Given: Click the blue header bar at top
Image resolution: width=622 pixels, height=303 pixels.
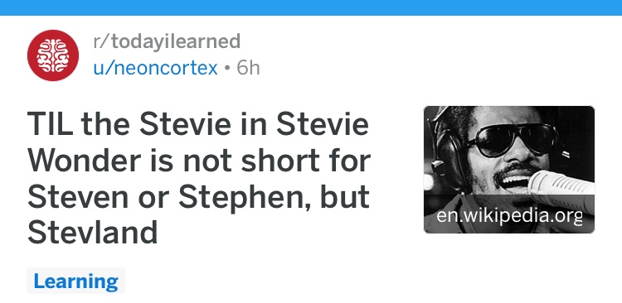Looking at the screenshot, I should 311,7.
